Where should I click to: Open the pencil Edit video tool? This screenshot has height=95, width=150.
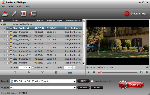click(x=14, y=14)
